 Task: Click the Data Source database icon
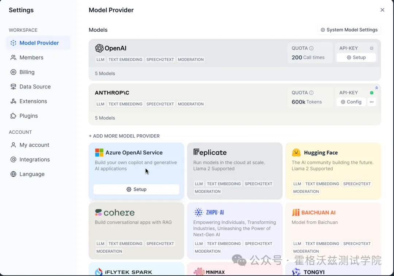(x=13, y=87)
